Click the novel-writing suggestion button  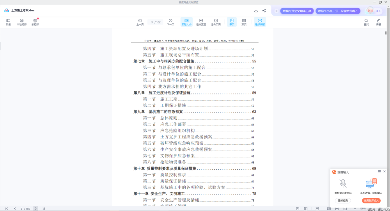(337, 11)
